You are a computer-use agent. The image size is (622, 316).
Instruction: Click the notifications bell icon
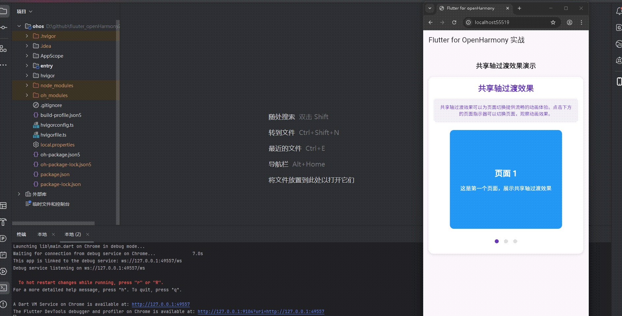tap(619, 11)
